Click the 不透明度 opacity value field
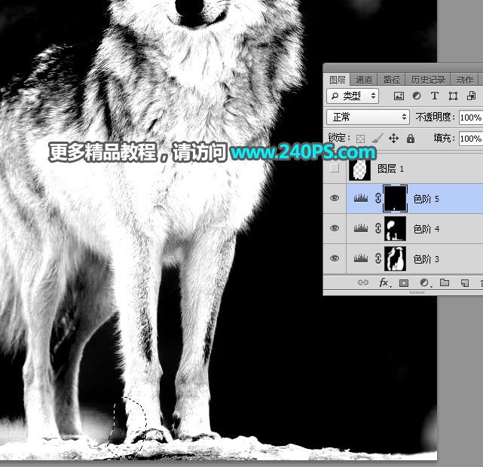 pyautogui.click(x=470, y=118)
